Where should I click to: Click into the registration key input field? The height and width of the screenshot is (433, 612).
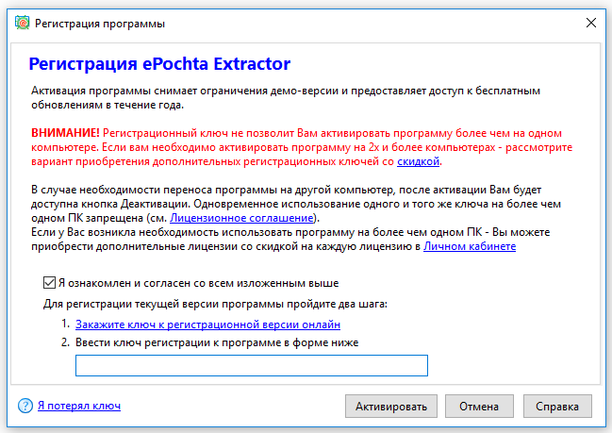[252, 365]
